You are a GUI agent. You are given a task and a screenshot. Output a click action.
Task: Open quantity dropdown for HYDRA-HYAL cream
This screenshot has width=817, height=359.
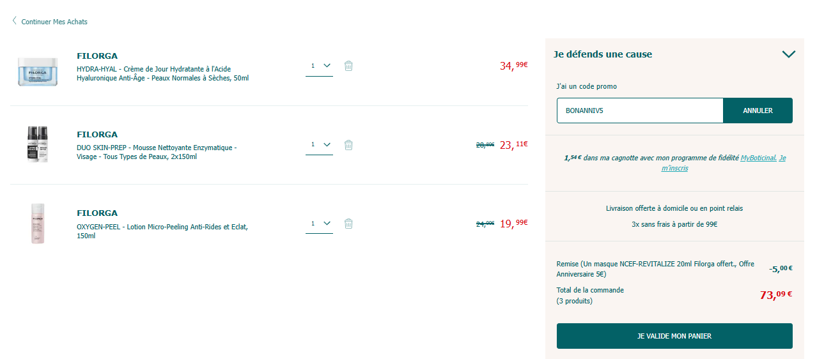pos(320,66)
